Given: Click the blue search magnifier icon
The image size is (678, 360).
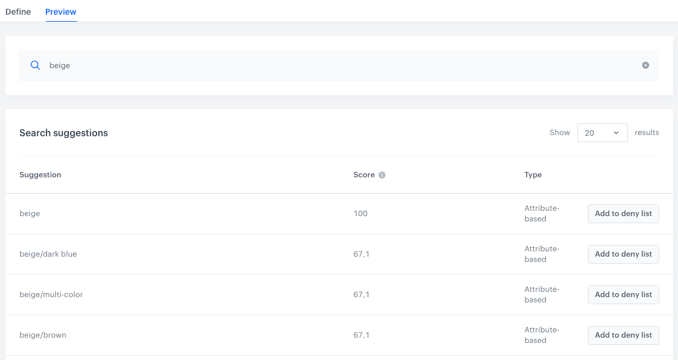Looking at the screenshot, I should coord(35,65).
